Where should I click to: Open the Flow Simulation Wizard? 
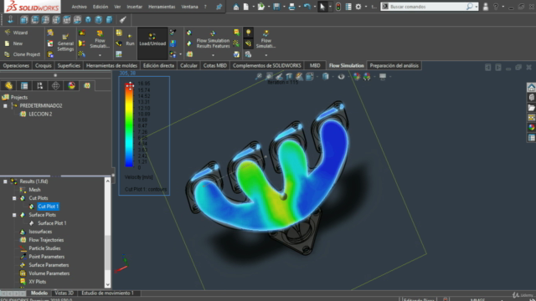[16, 33]
